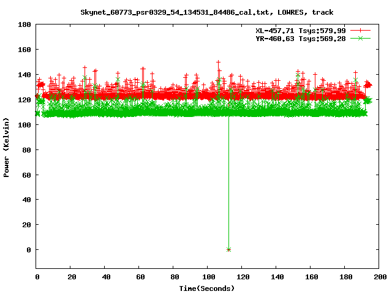Select the legend entry YR-460.63 Tsys:569.28
The image size is (392, 294).
[x=301, y=39]
